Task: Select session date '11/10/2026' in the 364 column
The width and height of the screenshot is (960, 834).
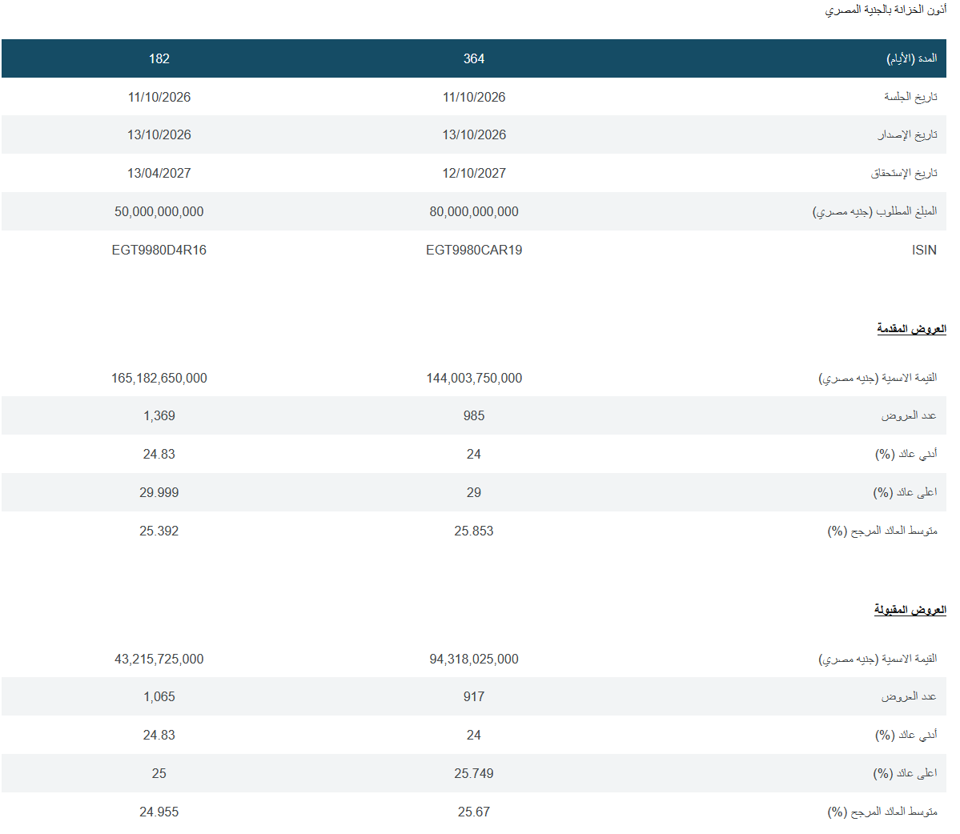Action: (x=474, y=98)
